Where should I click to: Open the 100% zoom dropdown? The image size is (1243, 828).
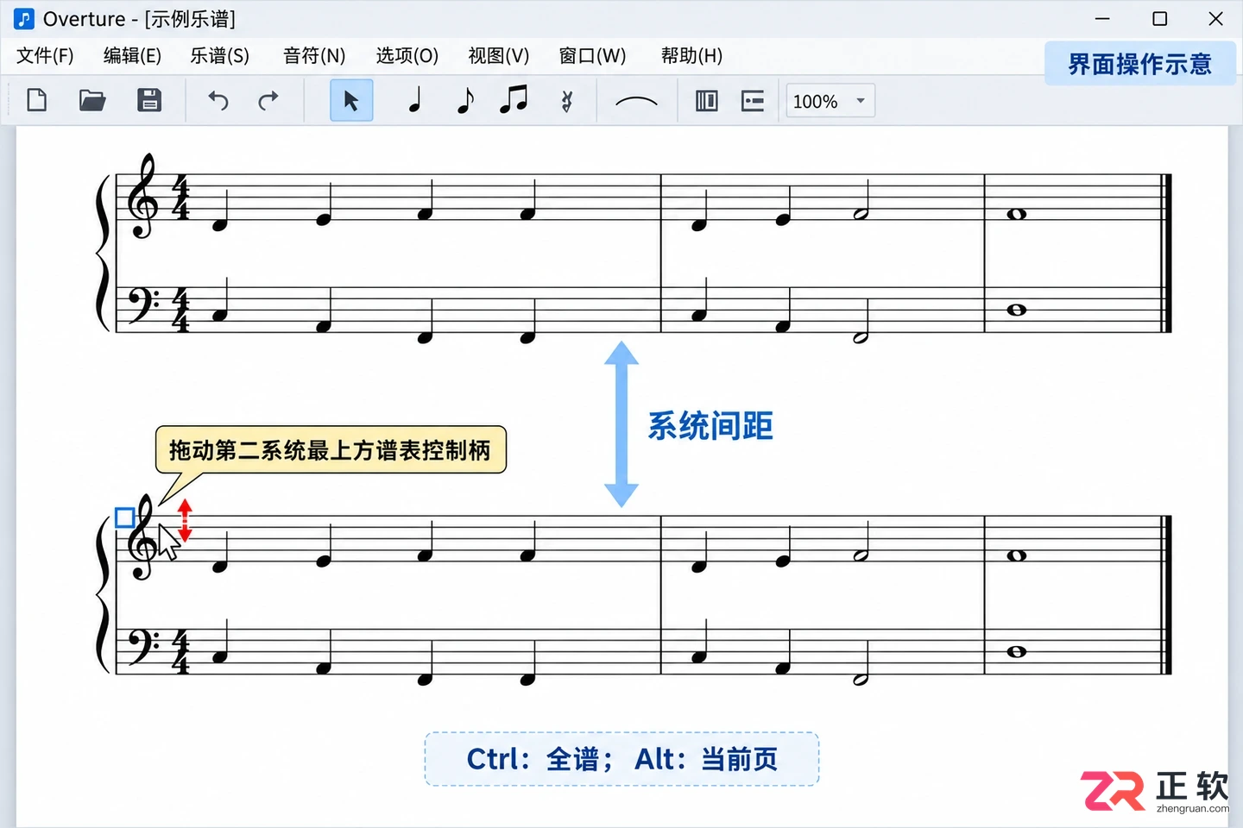click(x=830, y=101)
